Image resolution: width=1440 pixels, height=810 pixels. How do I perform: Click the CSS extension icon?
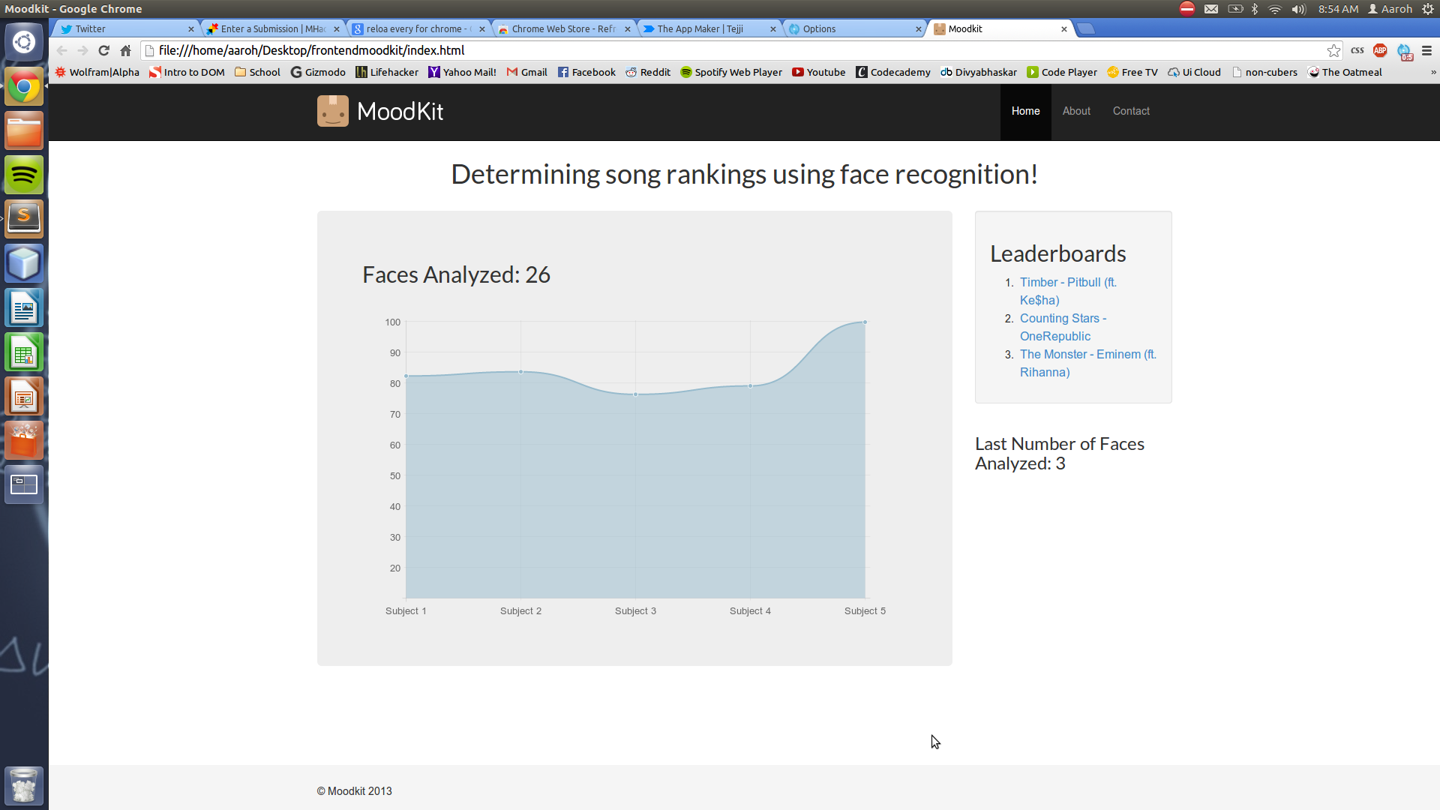click(x=1357, y=50)
